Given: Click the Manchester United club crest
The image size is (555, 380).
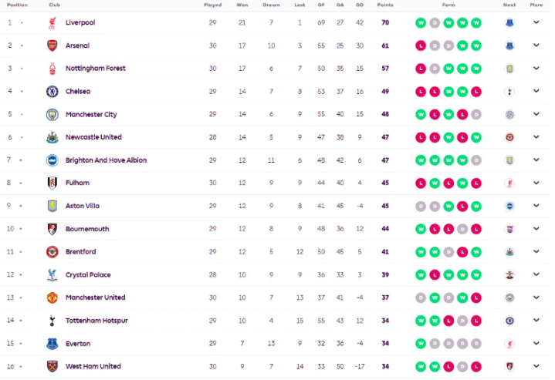Looking at the screenshot, I should tap(52, 298).
